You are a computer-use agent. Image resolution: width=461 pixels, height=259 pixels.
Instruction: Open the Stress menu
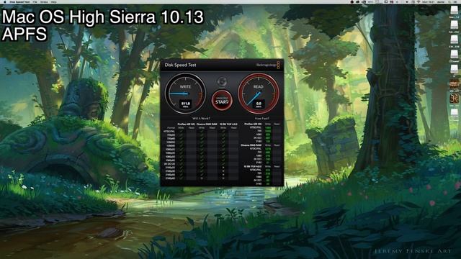click(x=44, y=1)
